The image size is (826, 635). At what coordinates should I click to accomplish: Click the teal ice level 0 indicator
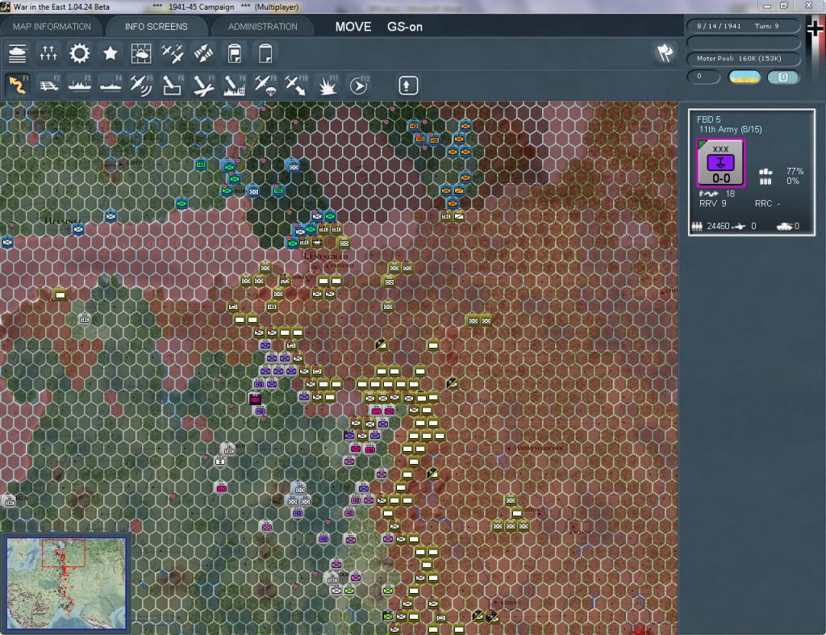pos(783,77)
